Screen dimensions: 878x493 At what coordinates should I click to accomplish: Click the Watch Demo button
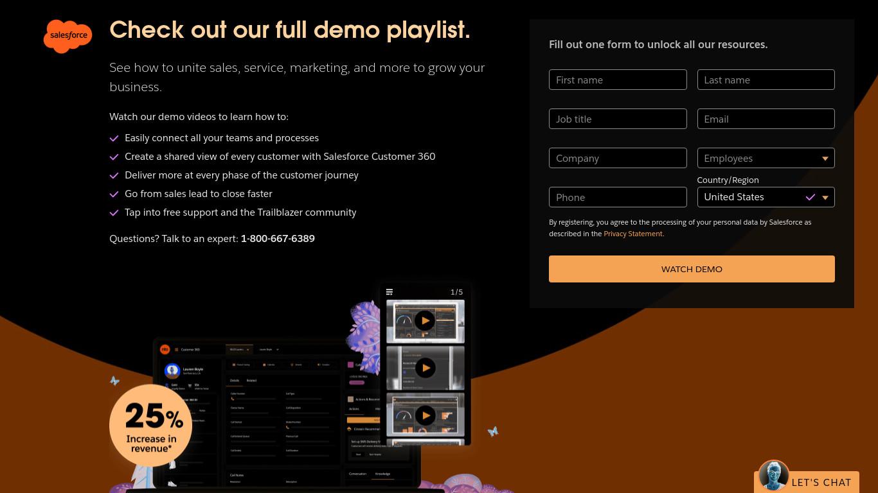[692, 269]
